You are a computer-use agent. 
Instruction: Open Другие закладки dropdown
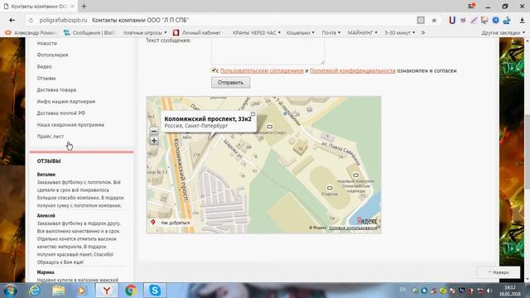pos(503,33)
